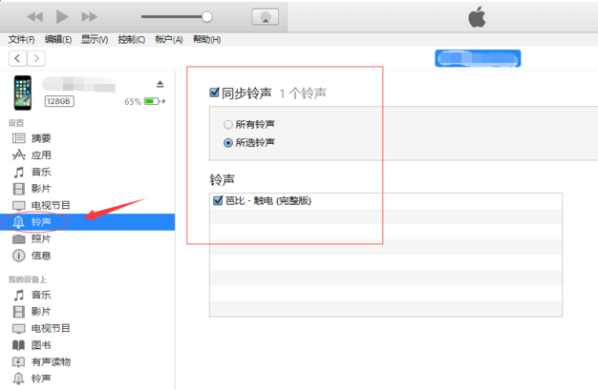Click the 信息 info circle icon
The width and height of the screenshot is (598, 390).
19,256
